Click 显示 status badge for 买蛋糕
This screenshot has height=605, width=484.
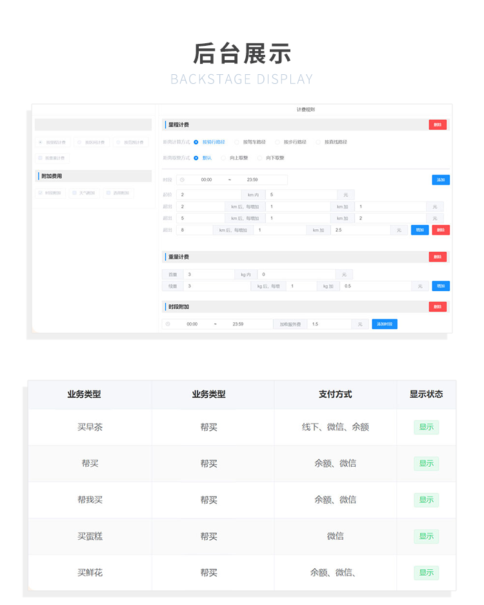pos(426,536)
